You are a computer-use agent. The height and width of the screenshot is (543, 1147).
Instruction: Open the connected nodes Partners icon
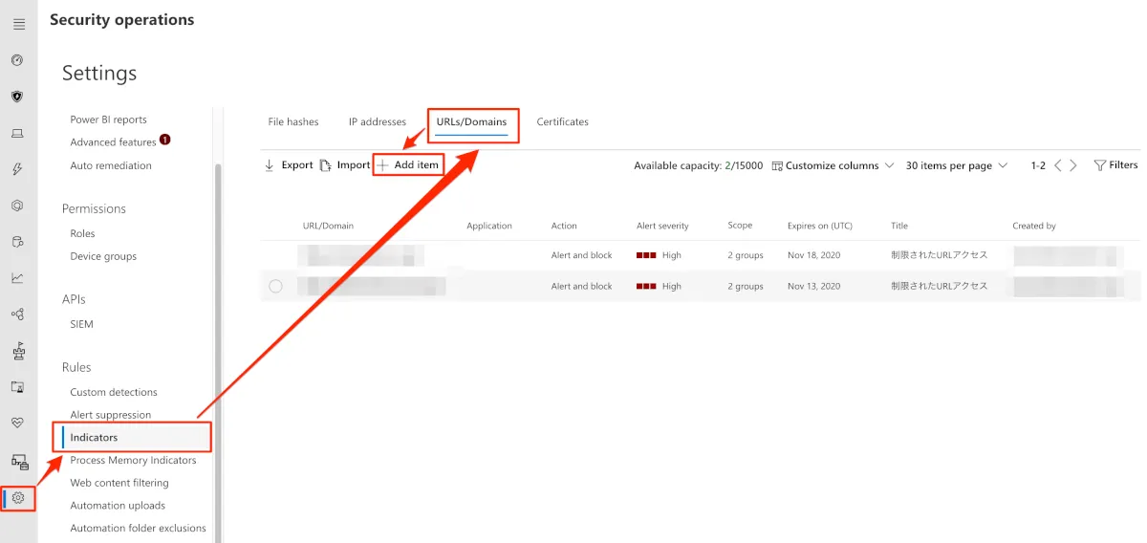tap(17, 315)
